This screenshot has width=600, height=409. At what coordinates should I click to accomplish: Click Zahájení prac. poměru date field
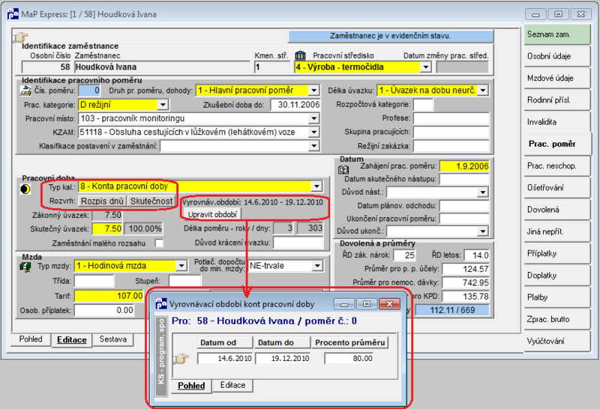click(464, 166)
